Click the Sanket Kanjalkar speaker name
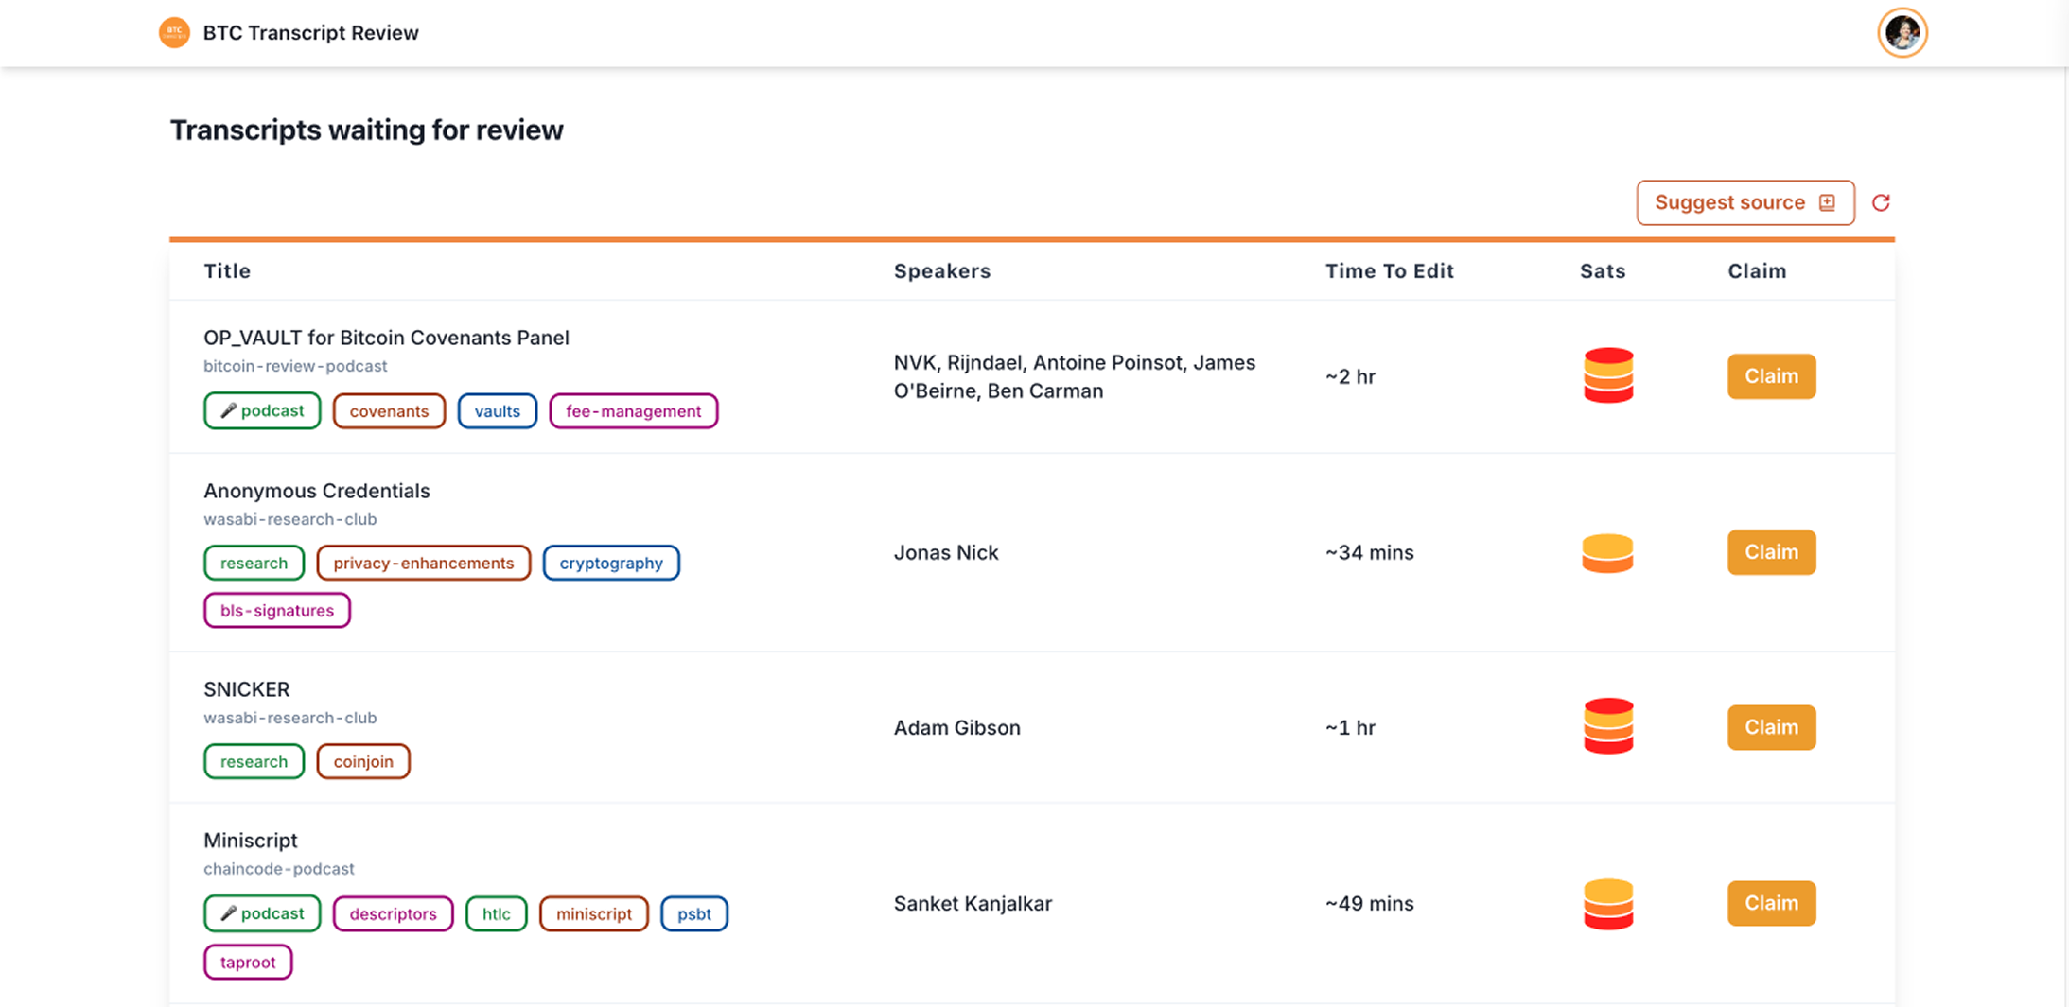 pos(973,903)
